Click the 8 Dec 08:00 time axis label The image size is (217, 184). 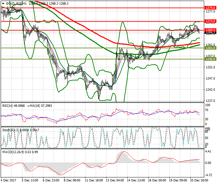(x=72, y=180)
